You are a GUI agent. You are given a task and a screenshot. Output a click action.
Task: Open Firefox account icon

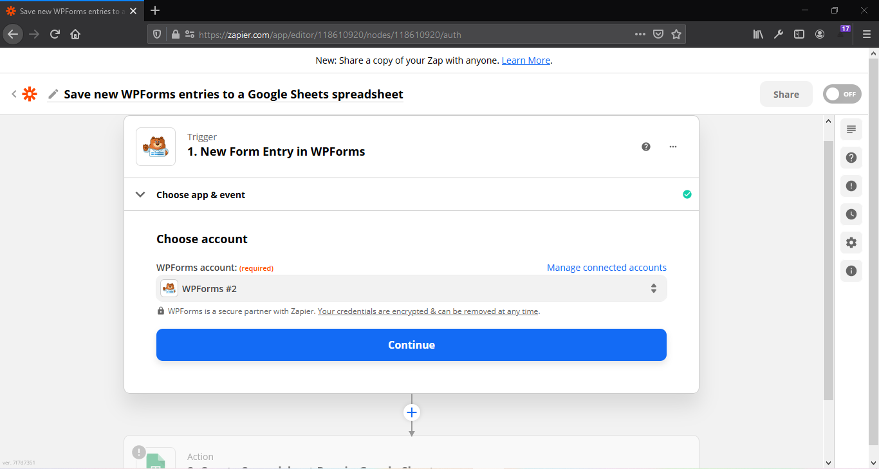[x=820, y=34]
